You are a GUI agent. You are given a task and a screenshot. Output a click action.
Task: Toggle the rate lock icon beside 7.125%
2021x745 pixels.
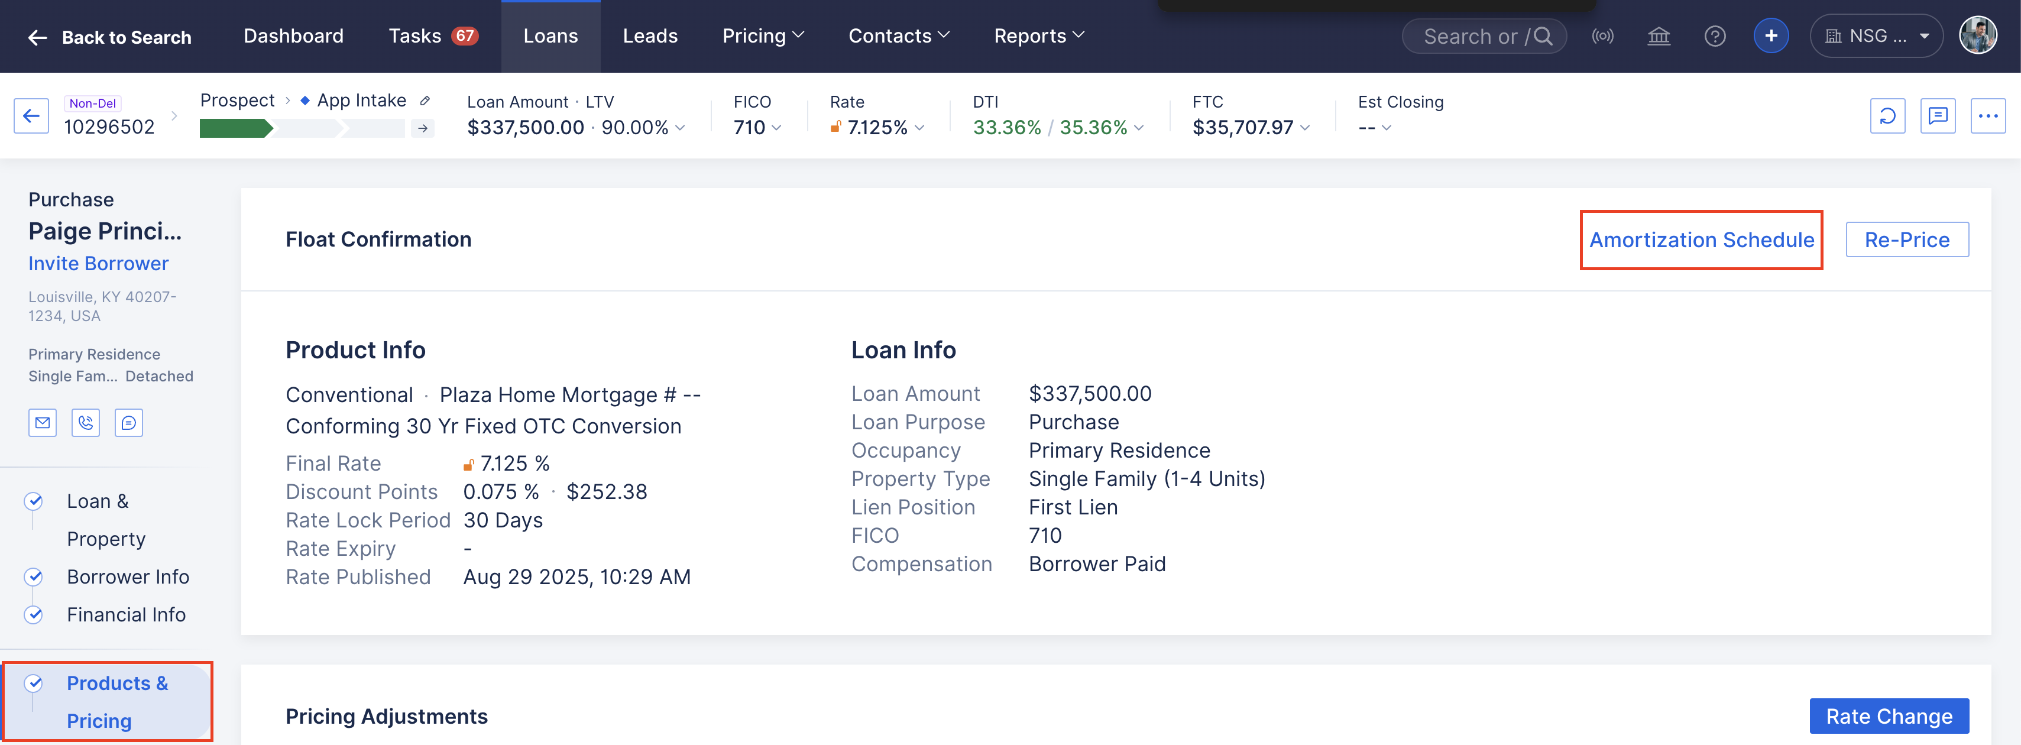835,127
